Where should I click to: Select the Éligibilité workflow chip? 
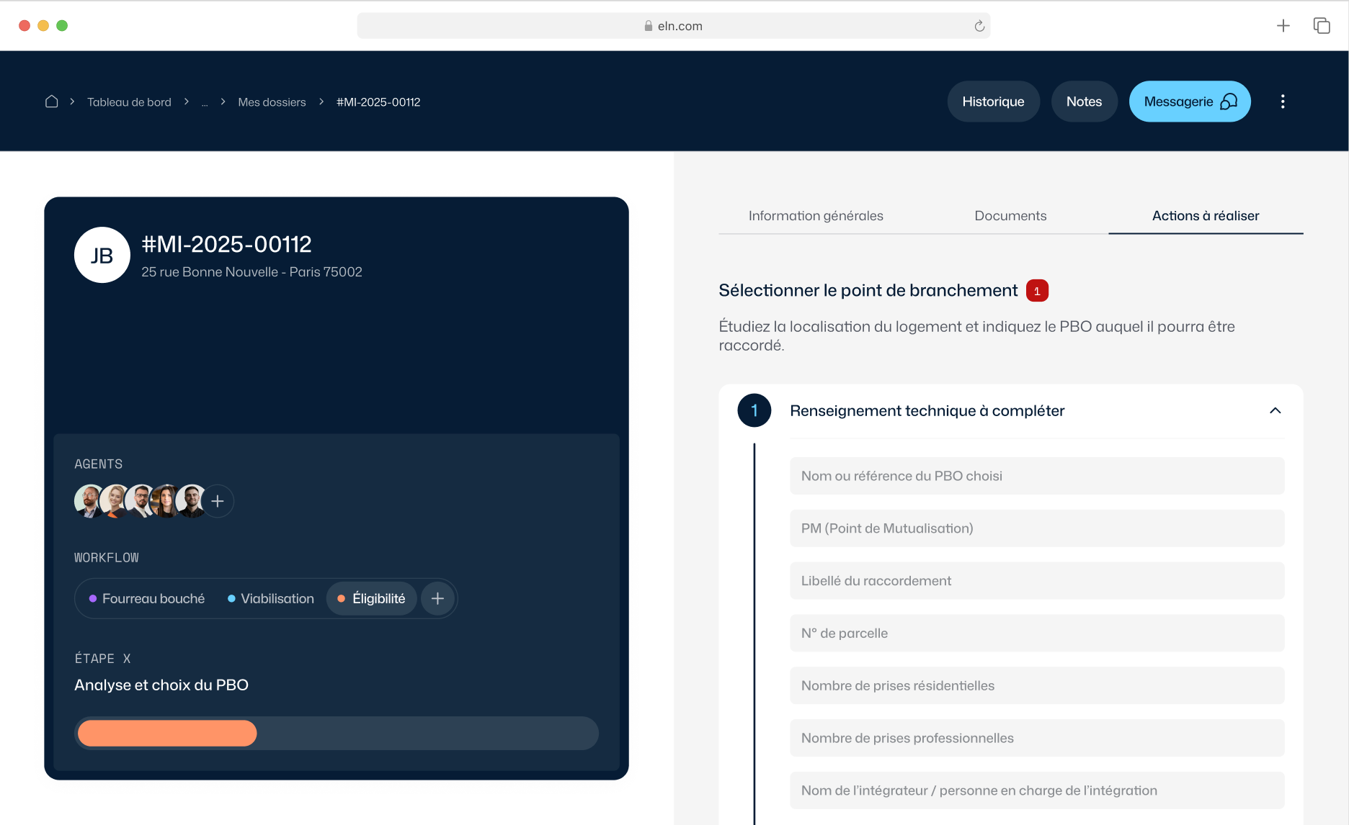[371, 598]
